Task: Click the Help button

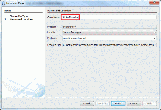Action: click(150, 104)
